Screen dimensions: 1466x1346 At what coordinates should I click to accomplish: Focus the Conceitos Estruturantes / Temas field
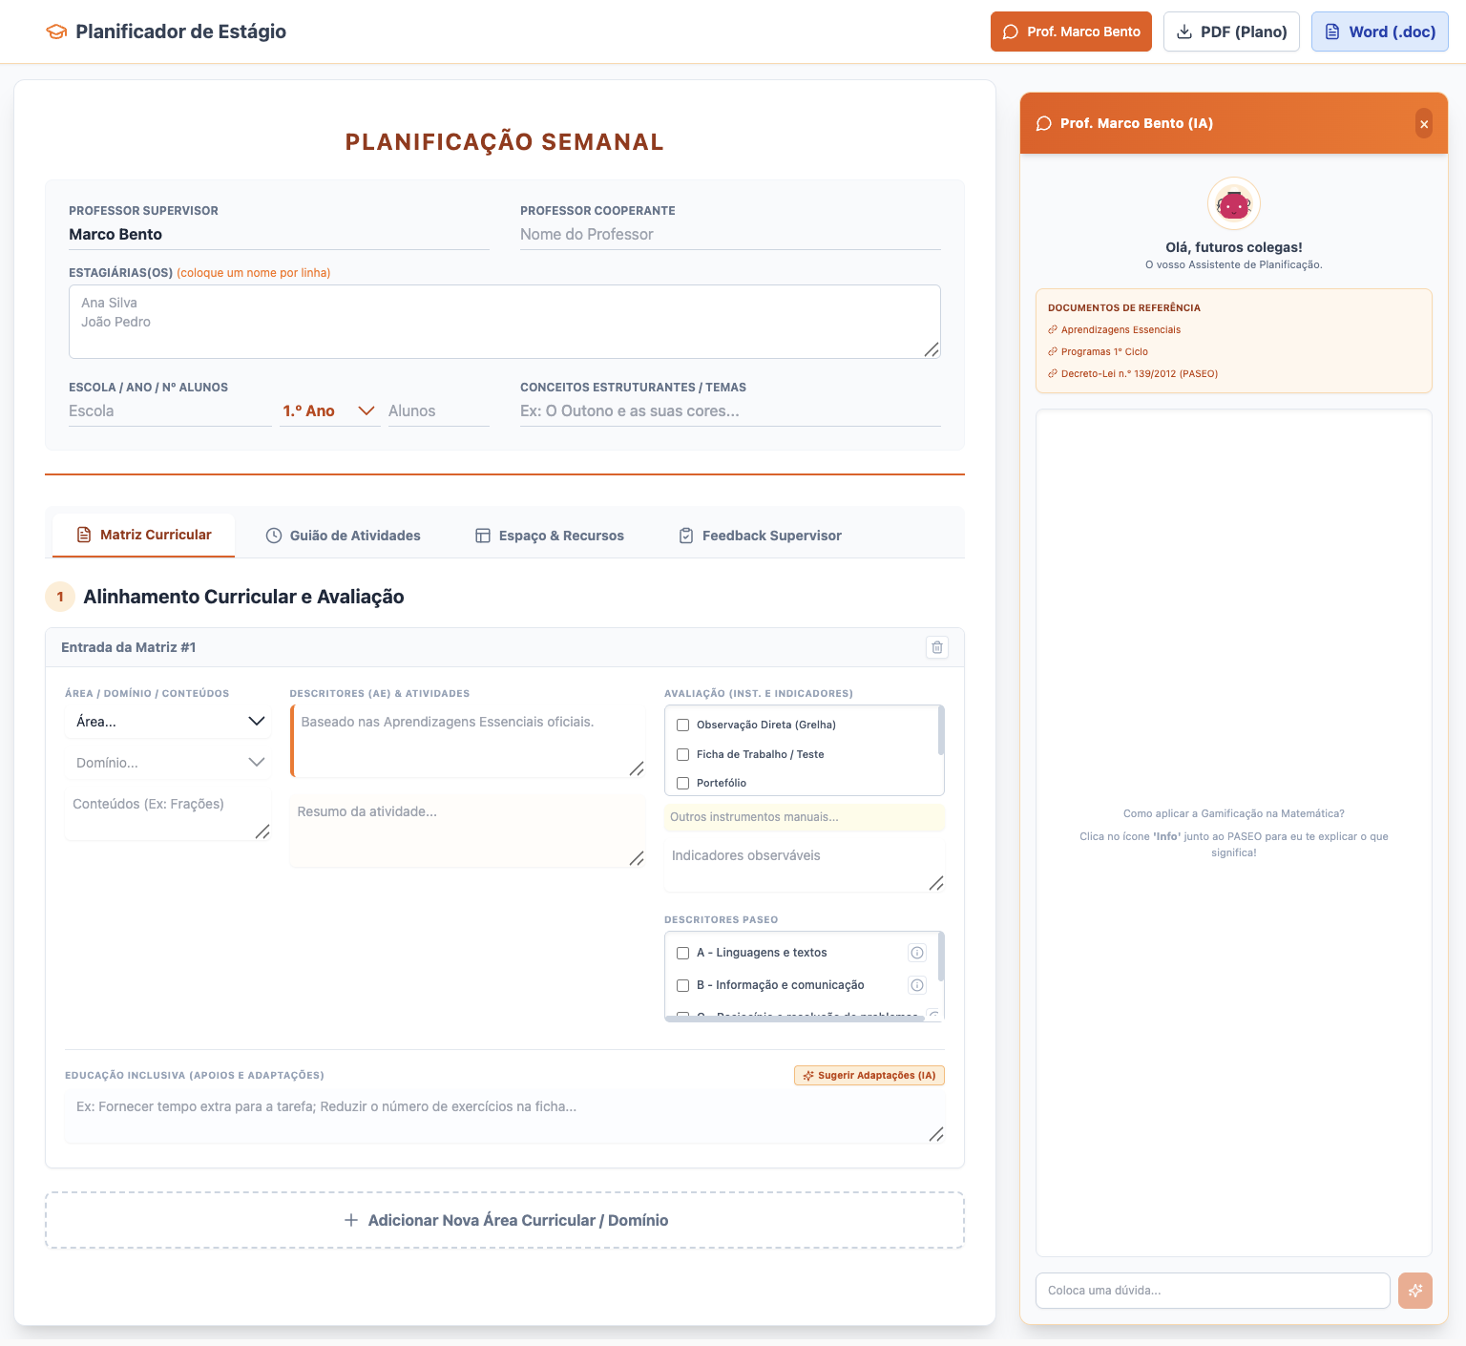[730, 411]
